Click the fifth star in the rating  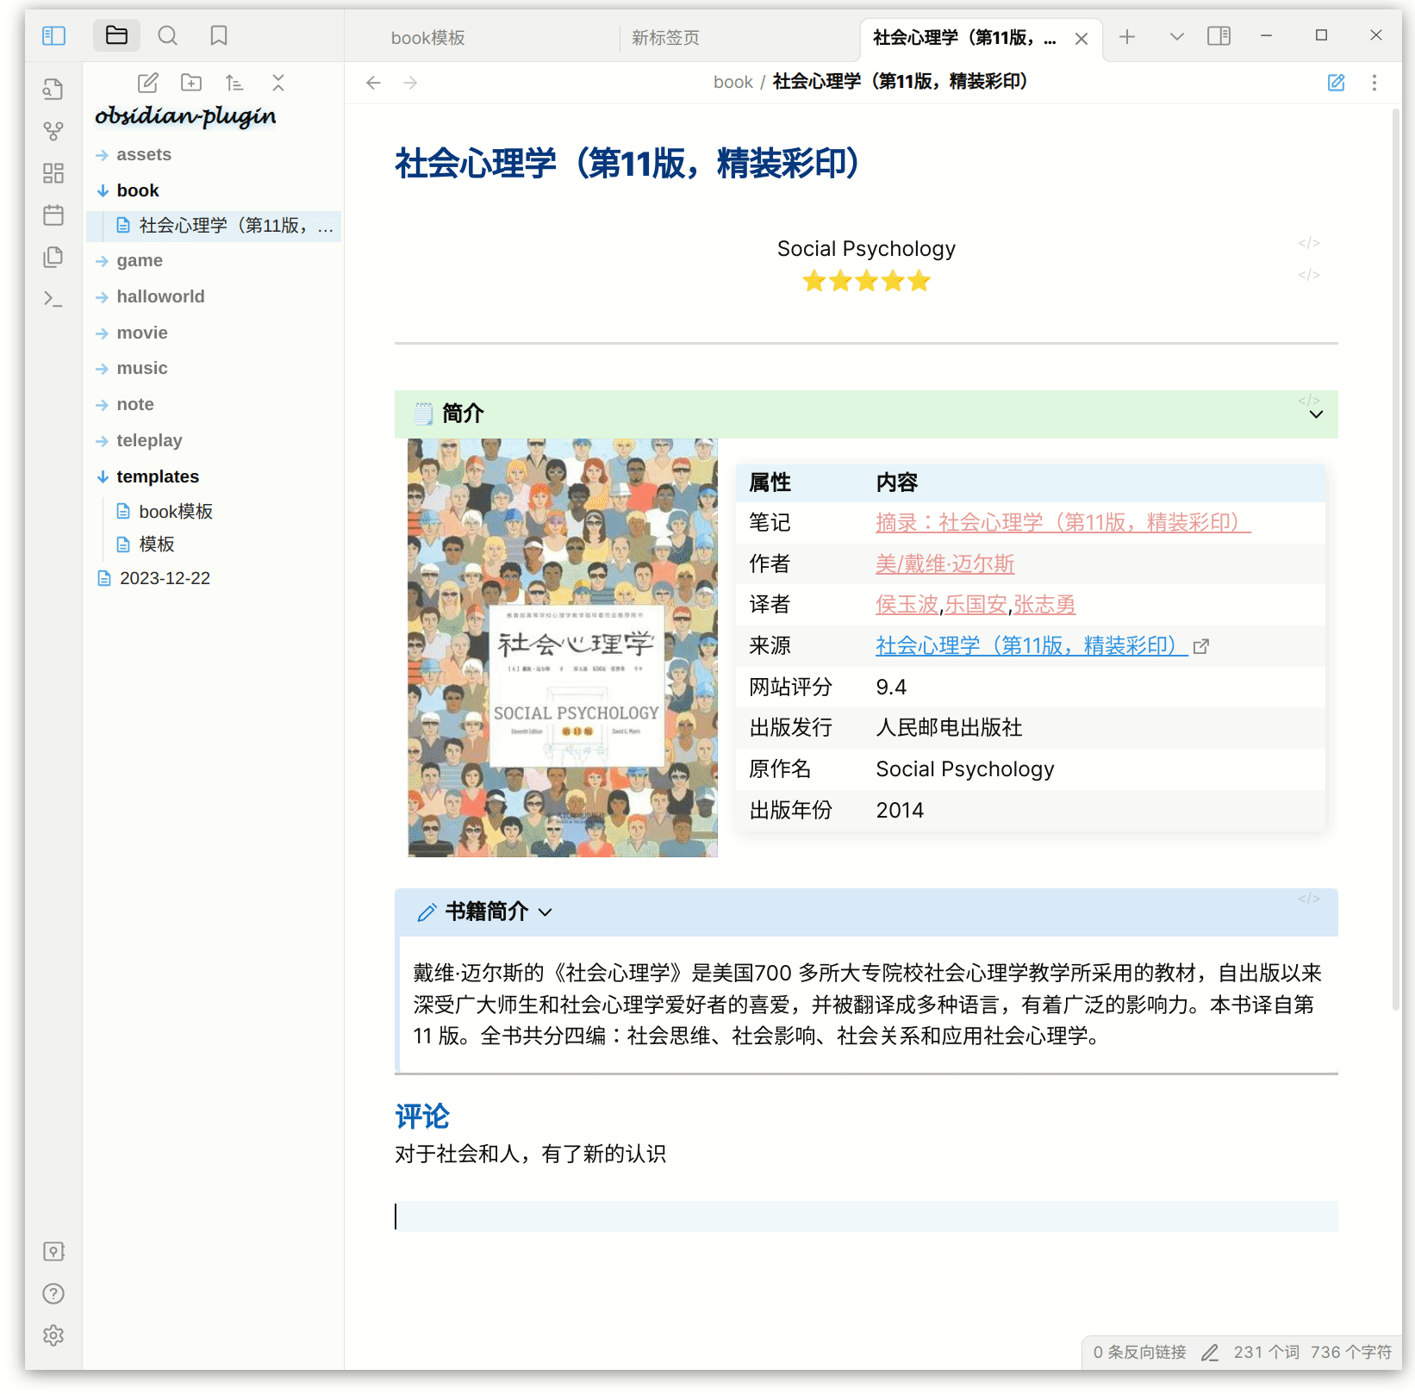click(x=919, y=280)
